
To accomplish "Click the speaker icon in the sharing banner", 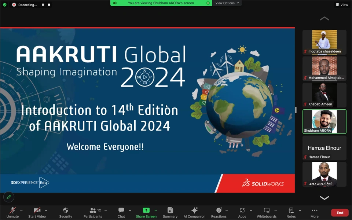I will 115,3.
